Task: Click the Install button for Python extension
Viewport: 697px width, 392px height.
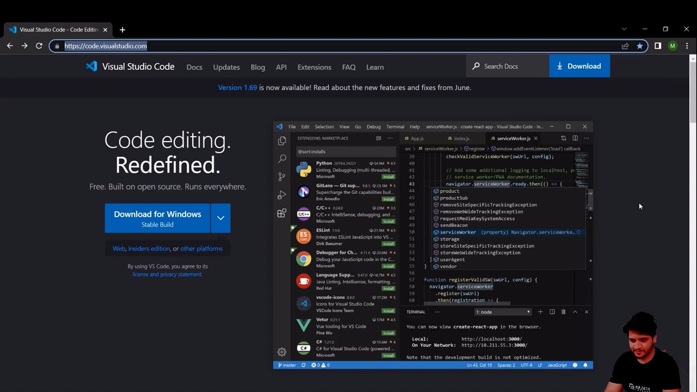Action: (388, 177)
